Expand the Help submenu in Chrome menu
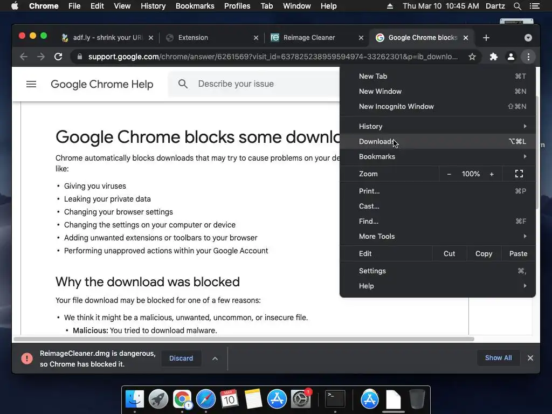The width and height of the screenshot is (552, 414). [438, 286]
